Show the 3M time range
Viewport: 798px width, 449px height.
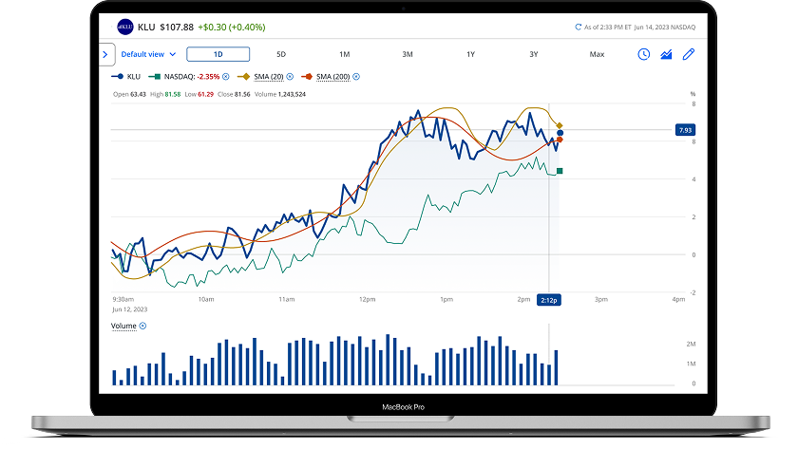408,54
